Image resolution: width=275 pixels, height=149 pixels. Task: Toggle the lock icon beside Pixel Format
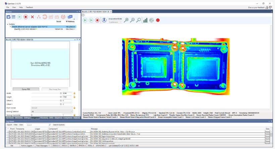click(x=74, y=108)
